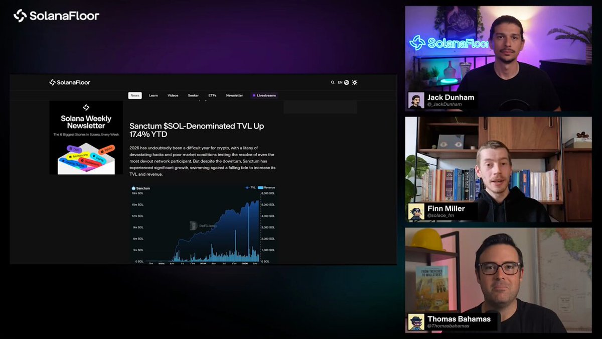Image resolution: width=602 pixels, height=339 pixels.
Task: Click the article paragraph starting "2026 has undoubtedly"
Action: tap(202, 161)
